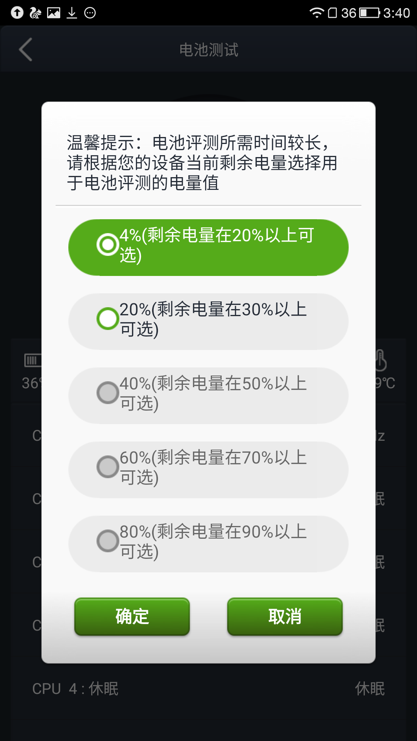This screenshot has width=417, height=741.
Task: Tap the download notification icon
Action: coord(72,13)
